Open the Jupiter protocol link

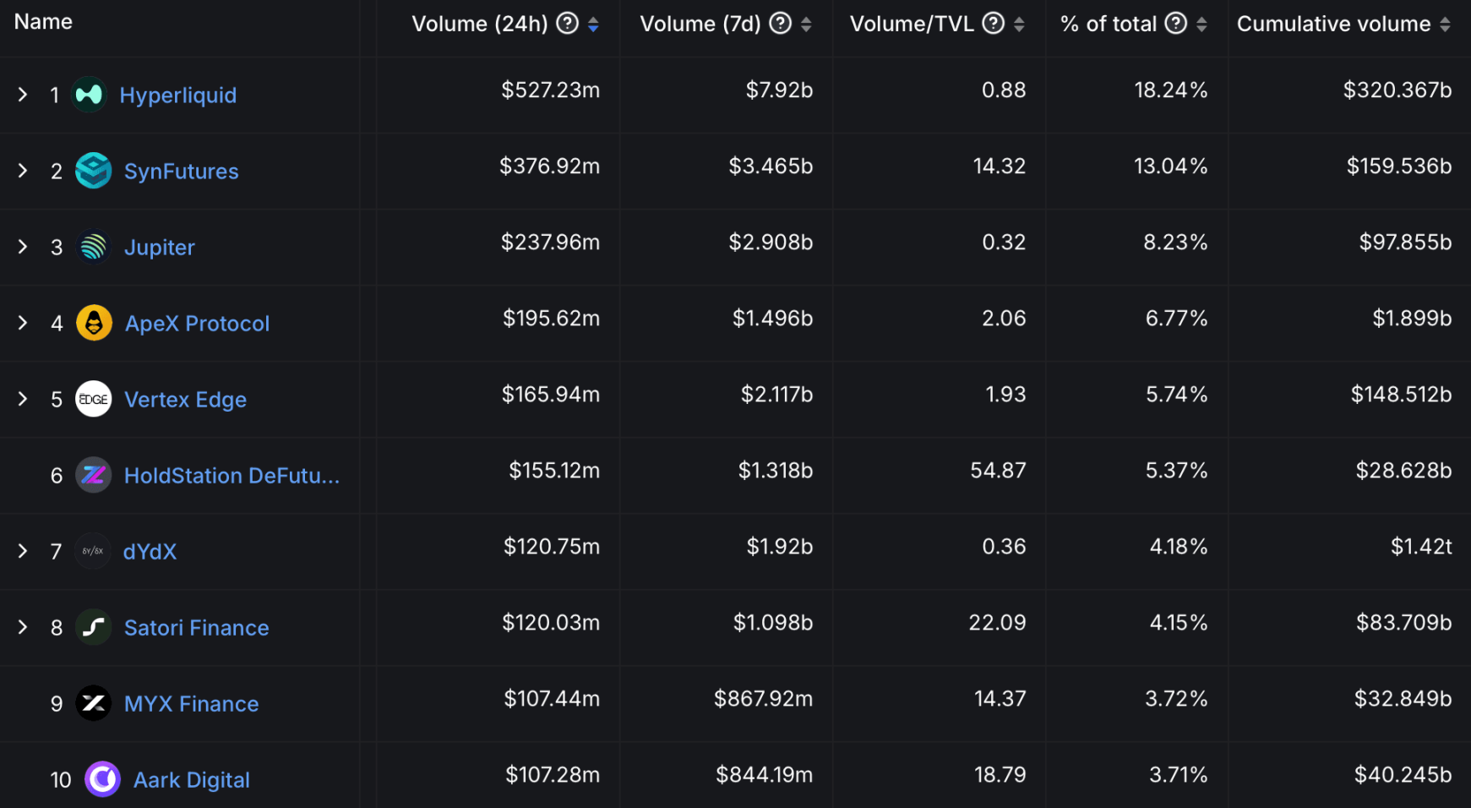point(160,248)
